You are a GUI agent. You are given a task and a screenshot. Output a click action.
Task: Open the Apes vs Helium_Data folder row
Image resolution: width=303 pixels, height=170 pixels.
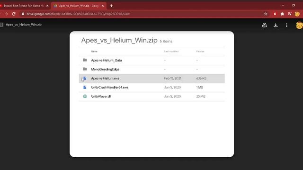151,60
